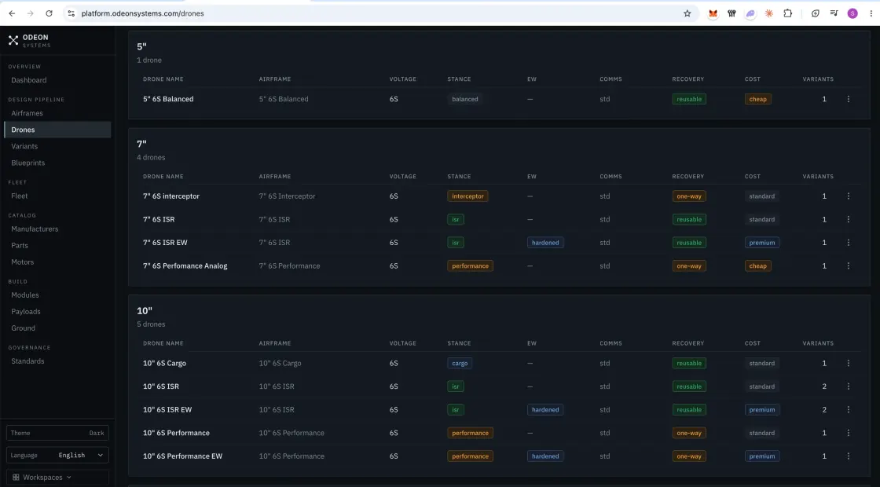This screenshot has width=880, height=487.
Task: Bookmark this page with star icon
Action: 687,13
